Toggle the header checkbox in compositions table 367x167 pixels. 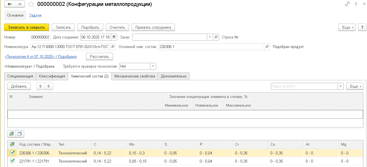pyautogui.click(x=12, y=144)
